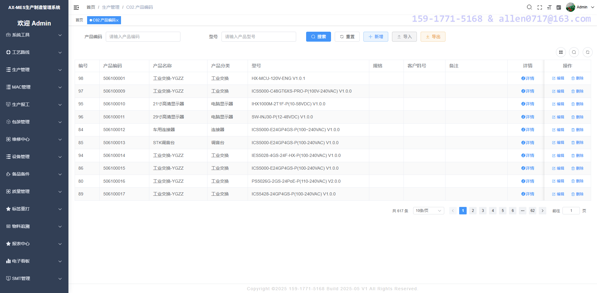Click the 导出 export button
597x293 pixels.
pyautogui.click(x=433, y=37)
